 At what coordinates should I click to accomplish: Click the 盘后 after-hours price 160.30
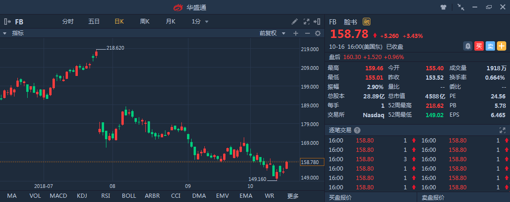[352, 57]
